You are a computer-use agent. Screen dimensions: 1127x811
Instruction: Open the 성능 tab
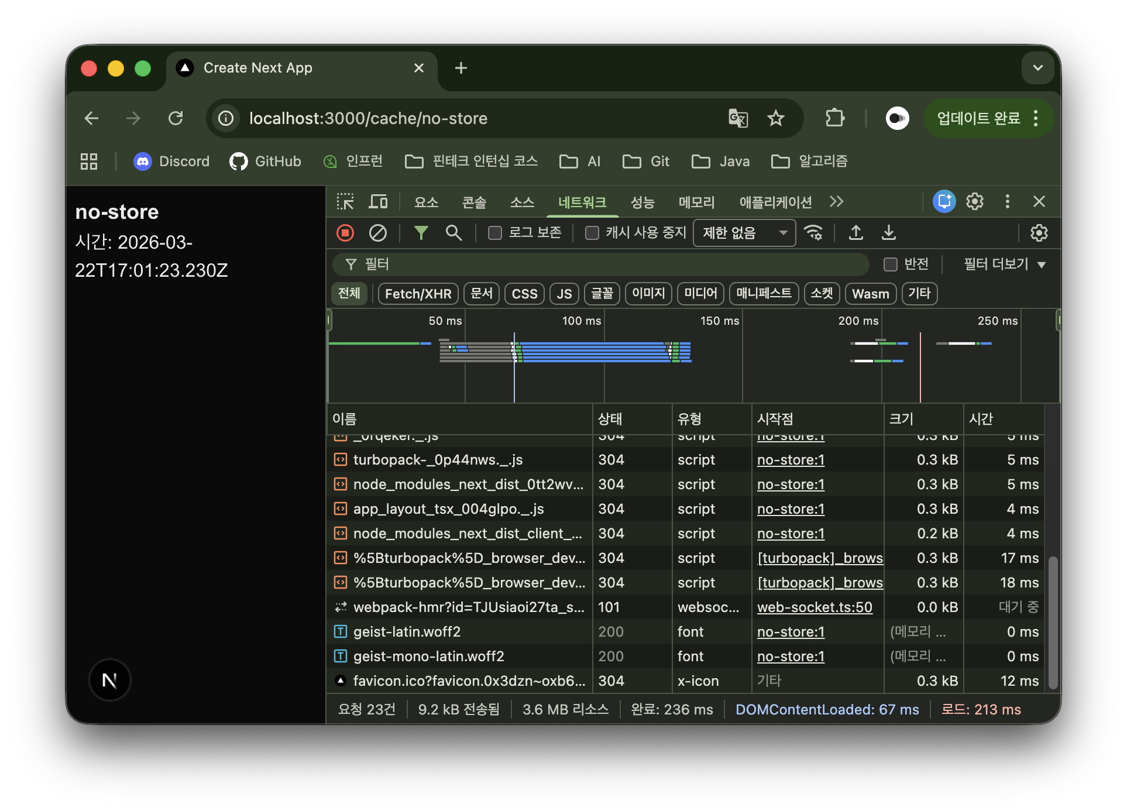tap(642, 202)
